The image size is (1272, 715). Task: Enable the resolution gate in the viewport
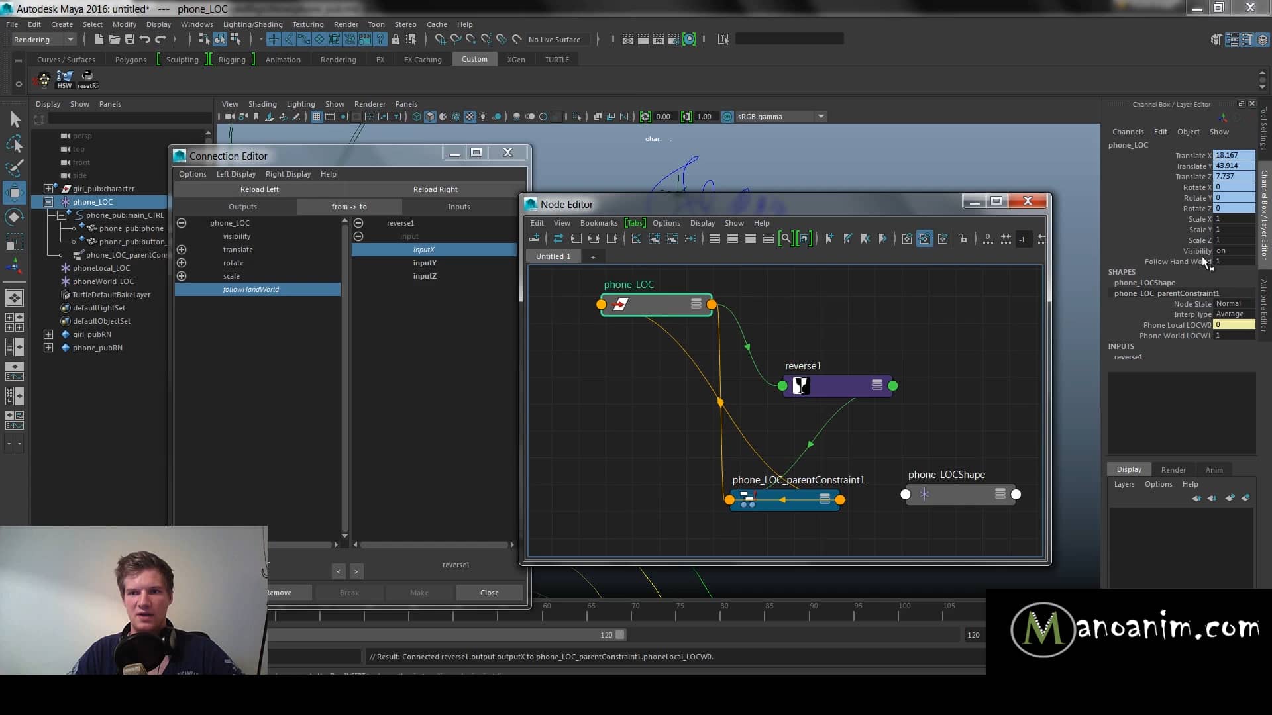tap(343, 117)
